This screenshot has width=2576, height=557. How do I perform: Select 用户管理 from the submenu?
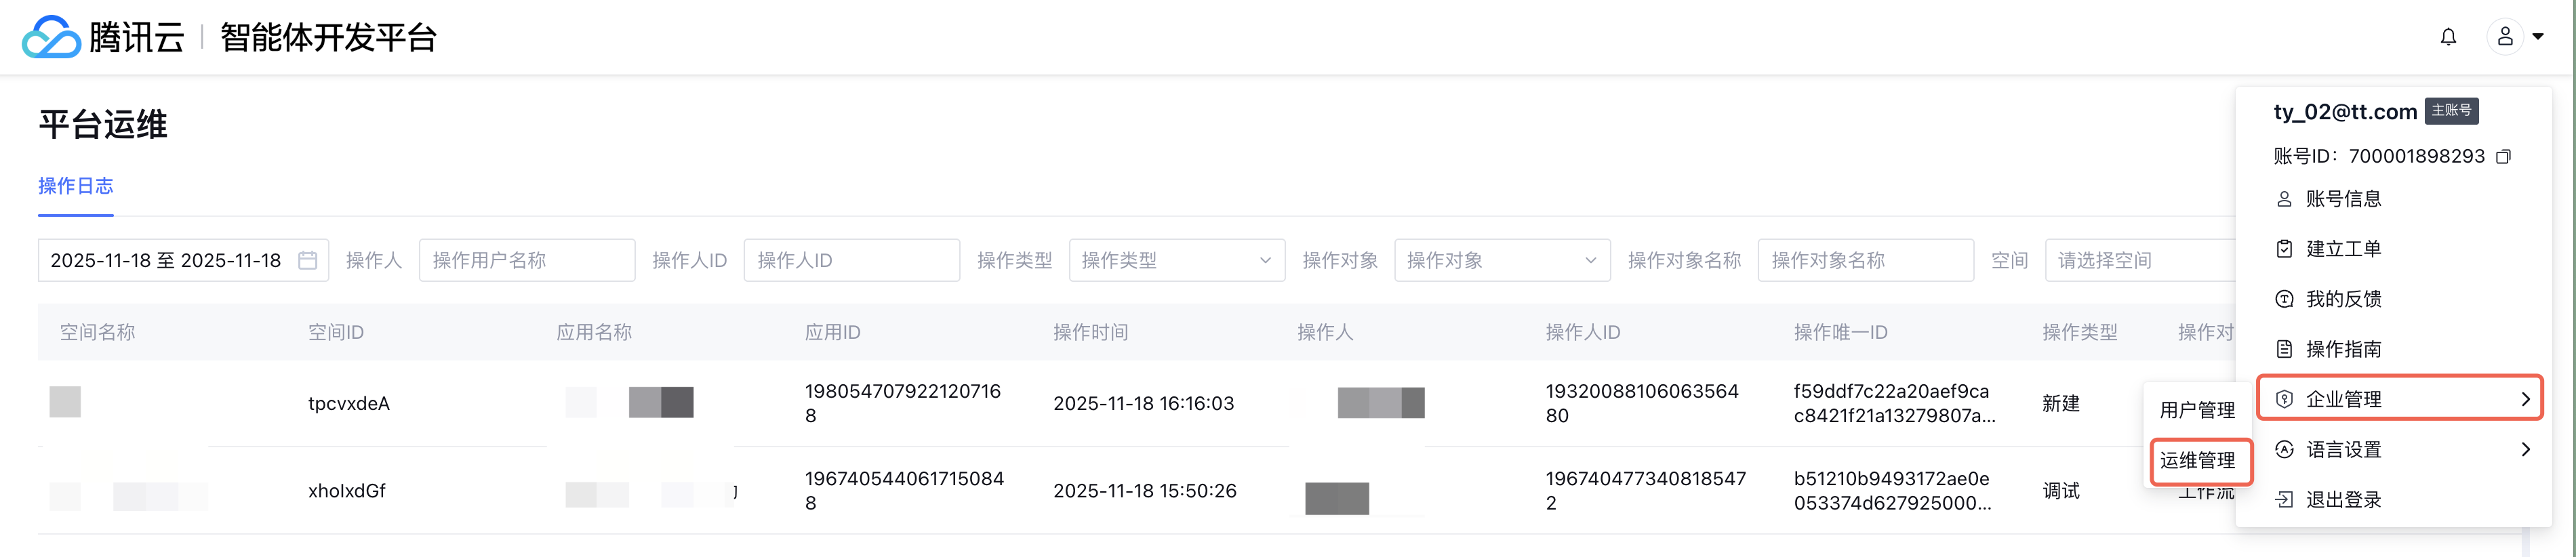2197,410
